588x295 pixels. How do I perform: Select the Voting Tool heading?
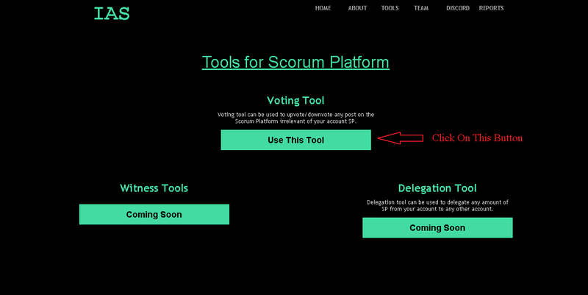(295, 101)
